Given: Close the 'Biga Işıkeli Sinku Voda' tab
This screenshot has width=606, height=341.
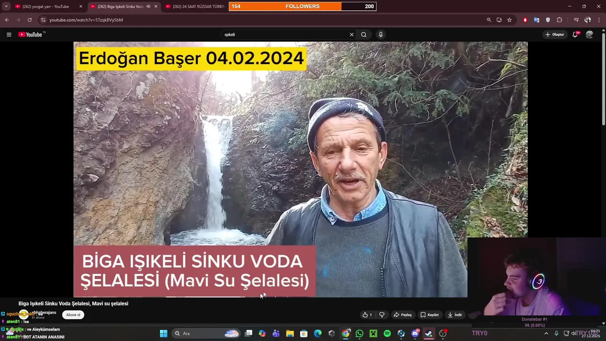Looking at the screenshot, I should [x=156, y=7].
